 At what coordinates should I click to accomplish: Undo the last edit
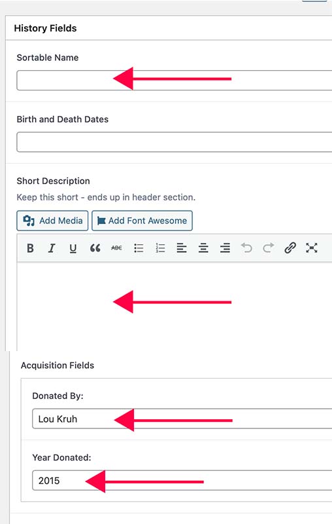click(x=246, y=248)
